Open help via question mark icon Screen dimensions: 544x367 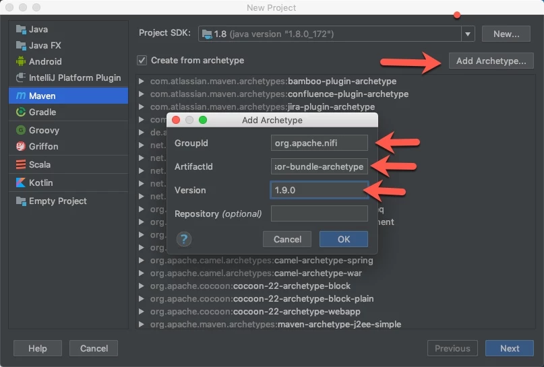click(x=184, y=239)
